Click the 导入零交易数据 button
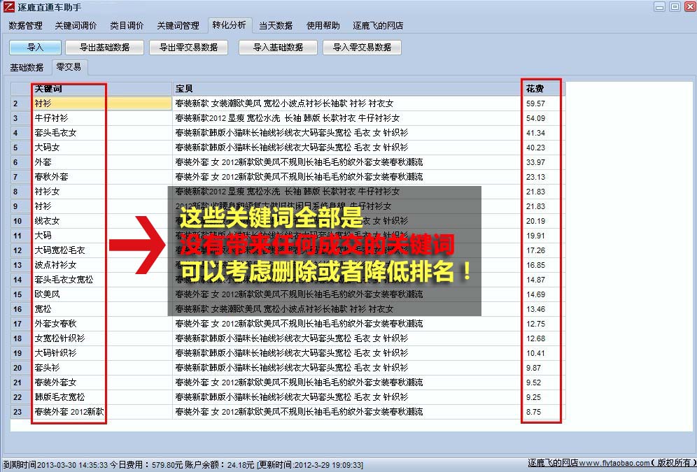The width and height of the screenshot is (697, 472). tap(362, 47)
